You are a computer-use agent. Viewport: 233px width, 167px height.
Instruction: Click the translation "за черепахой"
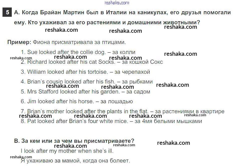point(132,72)
